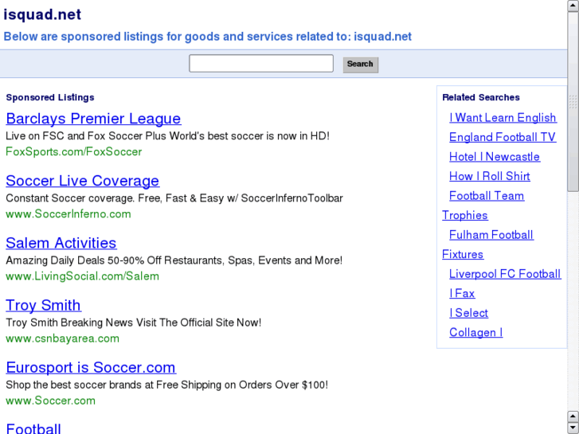Select How I Roll Shirt related search
The height and width of the screenshot is (434, 579).
pos(490,177)
